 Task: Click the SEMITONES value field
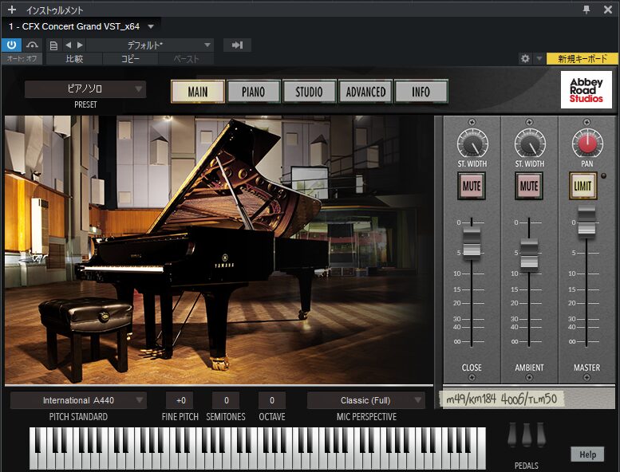226,400
